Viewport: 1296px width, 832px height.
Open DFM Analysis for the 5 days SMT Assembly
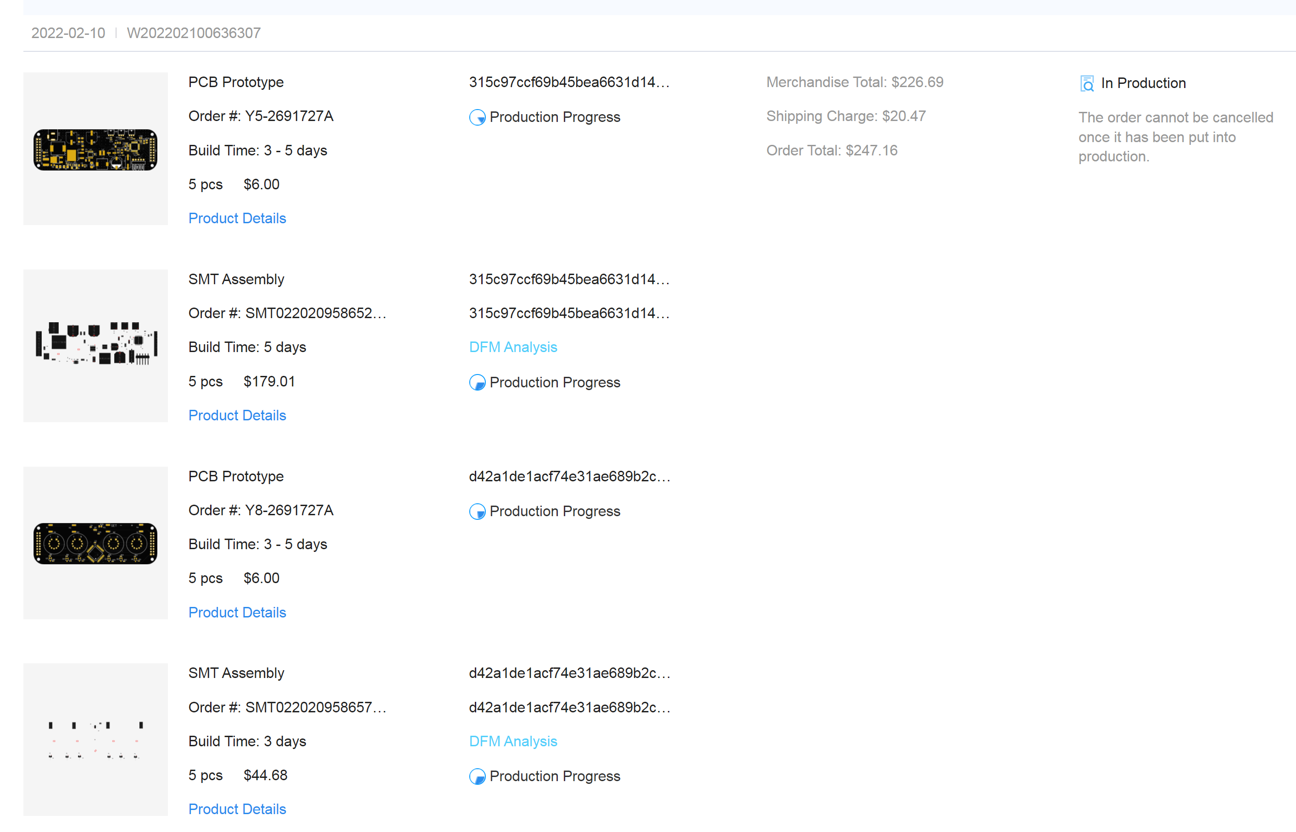click(512, 347)
